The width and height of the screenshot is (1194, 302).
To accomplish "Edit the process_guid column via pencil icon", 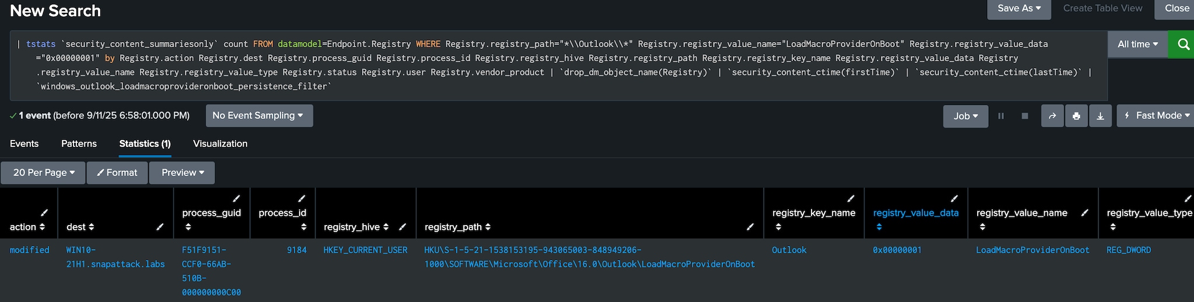I will (x=236, y=199).
